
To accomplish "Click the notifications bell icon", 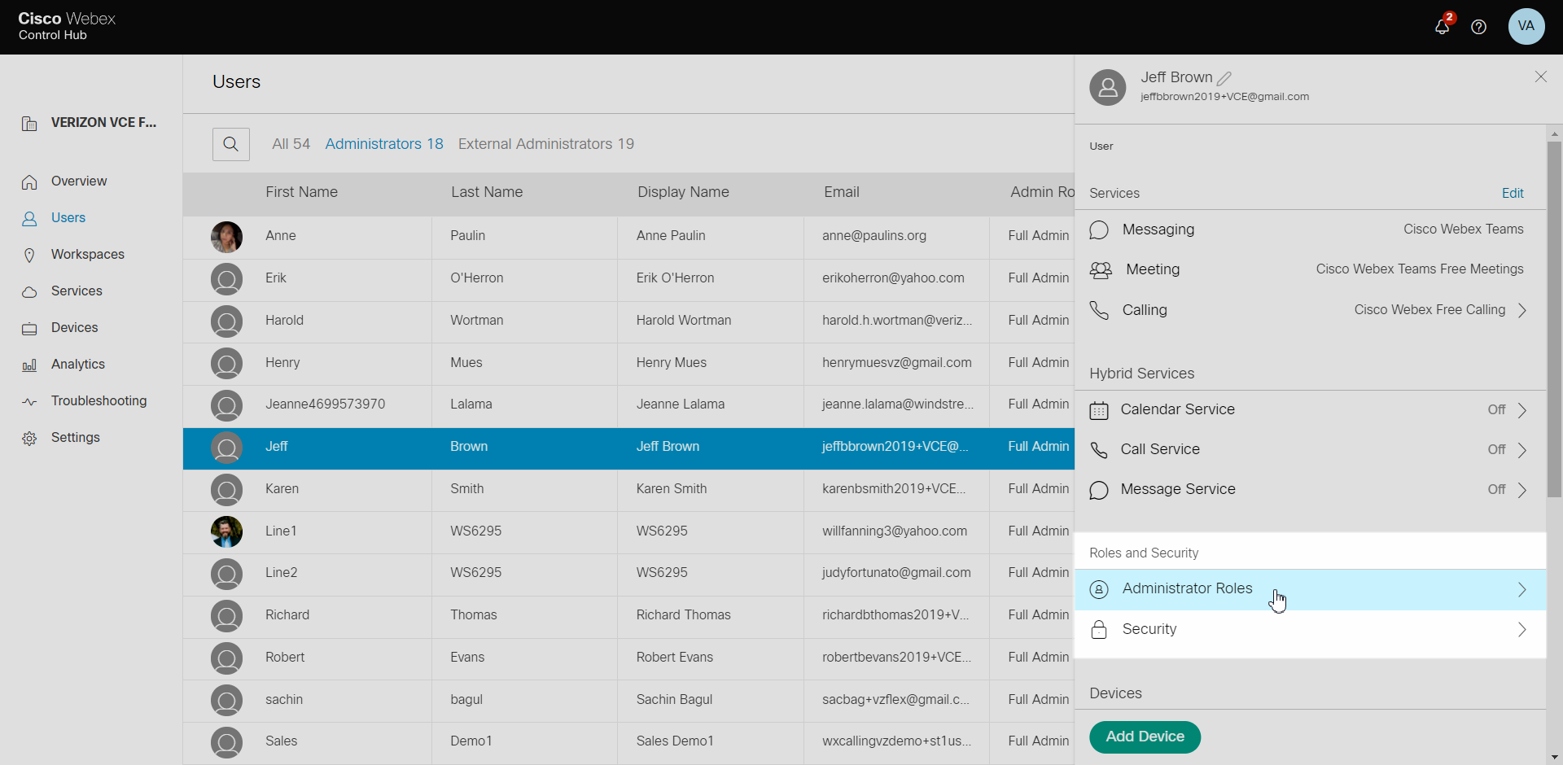I will click(1443, 27).
